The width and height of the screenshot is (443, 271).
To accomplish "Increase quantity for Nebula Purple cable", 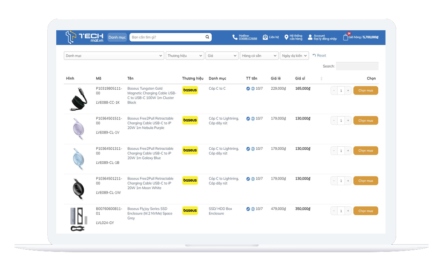I will click(348, 120).
